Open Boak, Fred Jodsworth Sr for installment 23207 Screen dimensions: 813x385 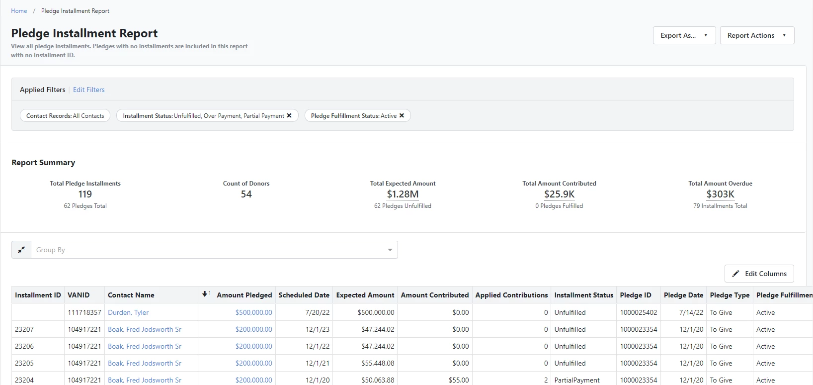coord(145,329)
